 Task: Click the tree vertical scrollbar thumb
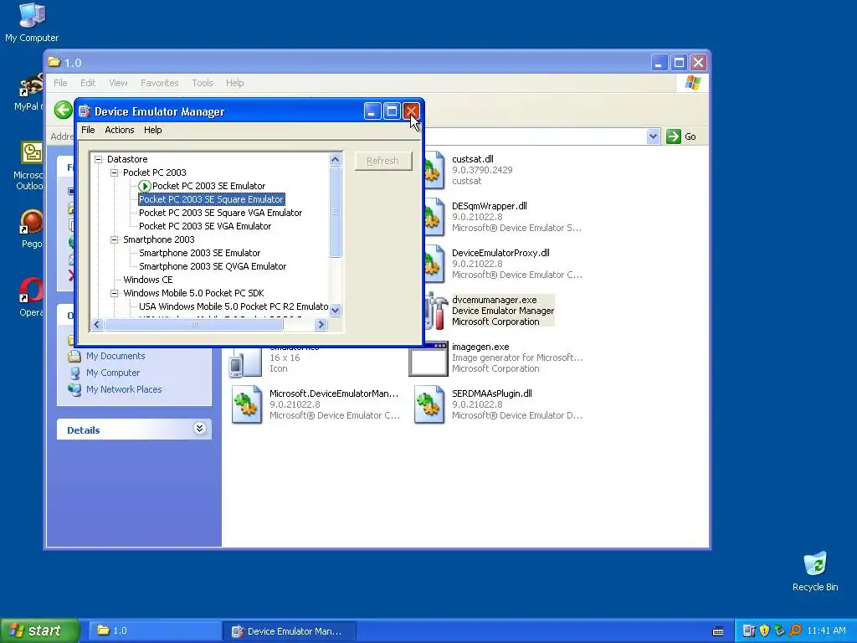[x=335, y=212]
